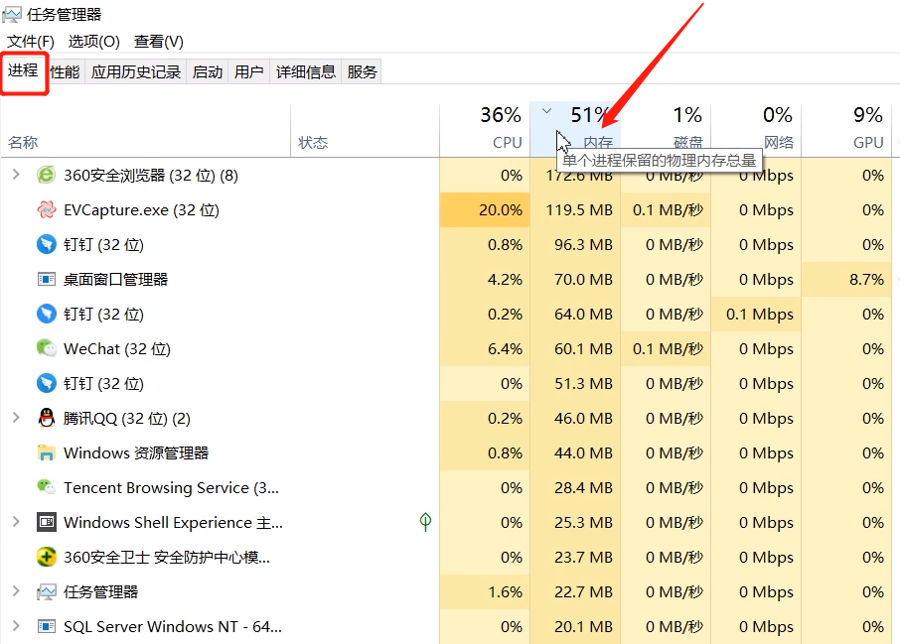Click the 任务管理器 icon in the process list

(47, 591)
